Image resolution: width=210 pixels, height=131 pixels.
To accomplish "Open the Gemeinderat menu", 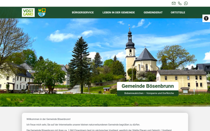I will (153, 13).
